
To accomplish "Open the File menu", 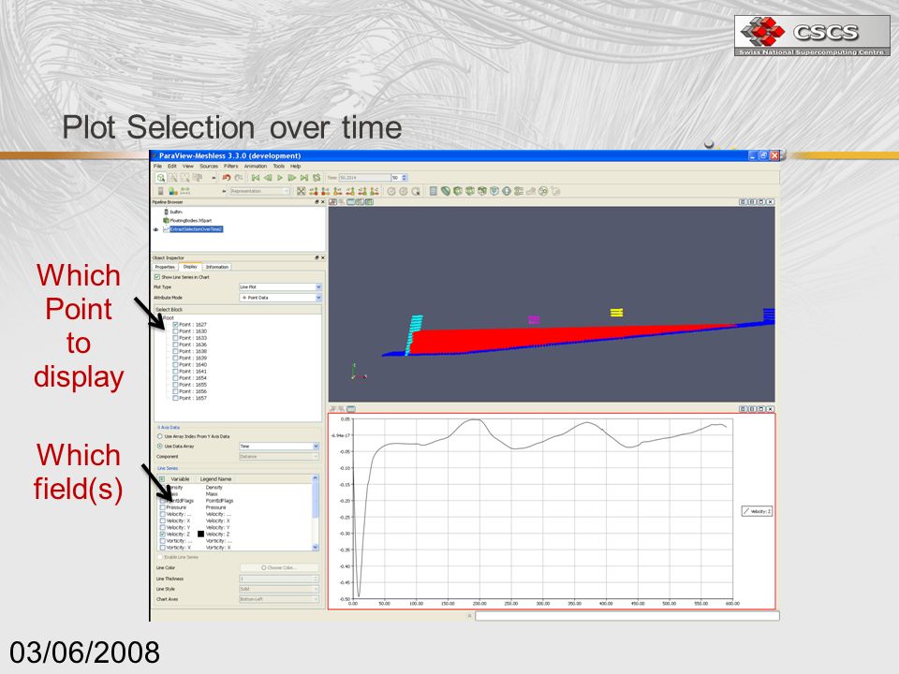I will click(x=157, y=167).
